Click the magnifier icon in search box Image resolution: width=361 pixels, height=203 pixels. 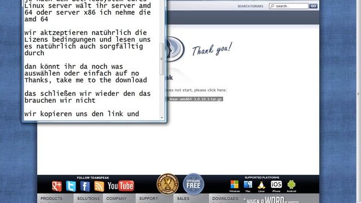coord(272,6)
